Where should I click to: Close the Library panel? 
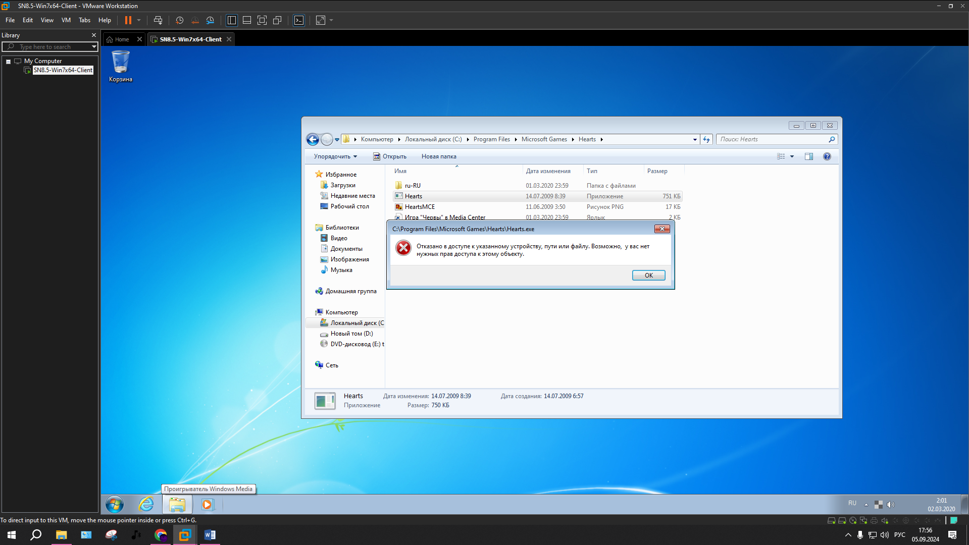(x=94, y=35)
